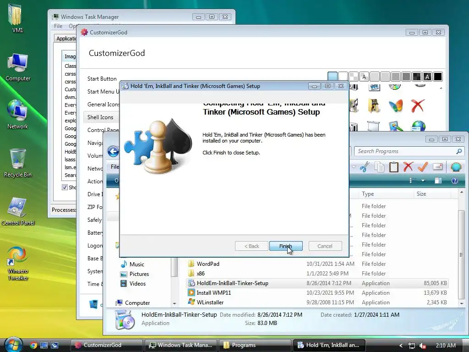Open the File menu in Task Manager
The width and height of the screenshot is (469, 352).
pyautogui.click(x=58, y=26)
